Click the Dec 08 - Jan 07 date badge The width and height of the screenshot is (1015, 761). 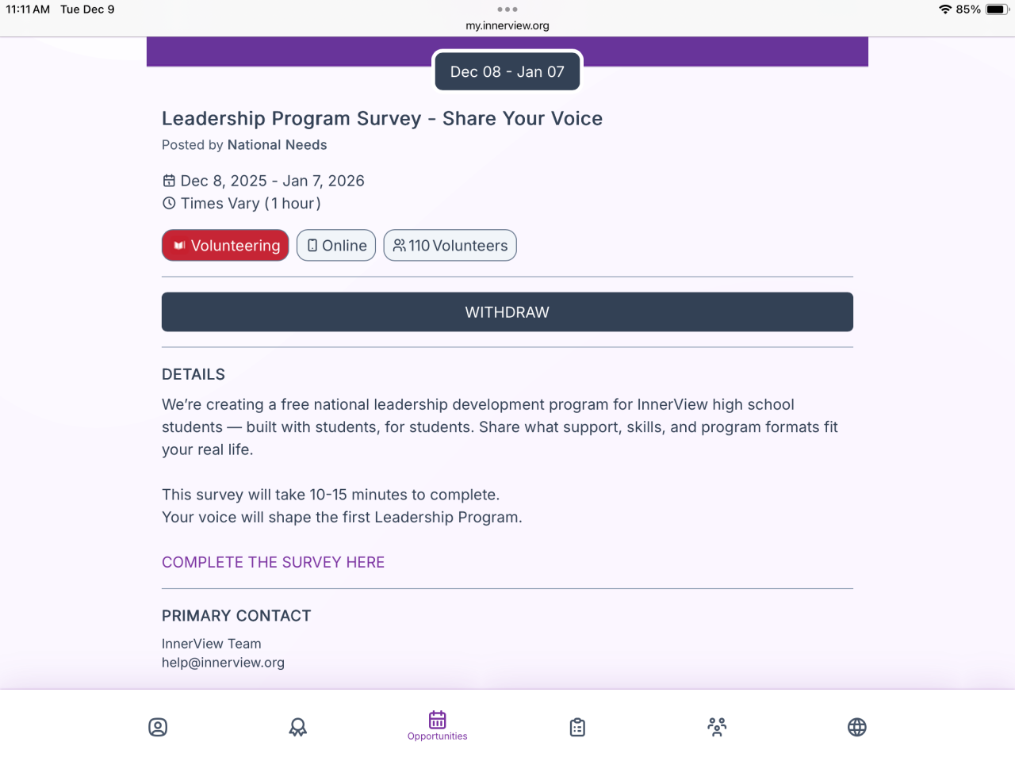(x=507, y=71)
